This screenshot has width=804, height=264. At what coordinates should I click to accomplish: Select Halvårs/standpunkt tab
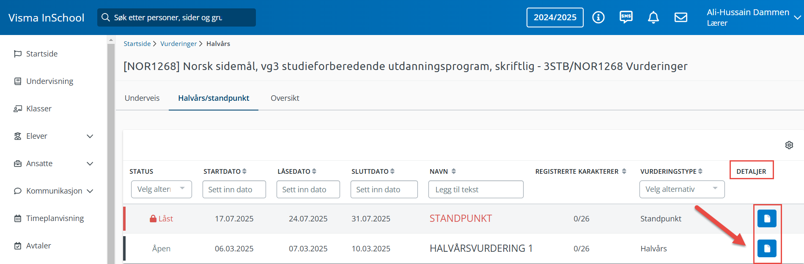214,98
